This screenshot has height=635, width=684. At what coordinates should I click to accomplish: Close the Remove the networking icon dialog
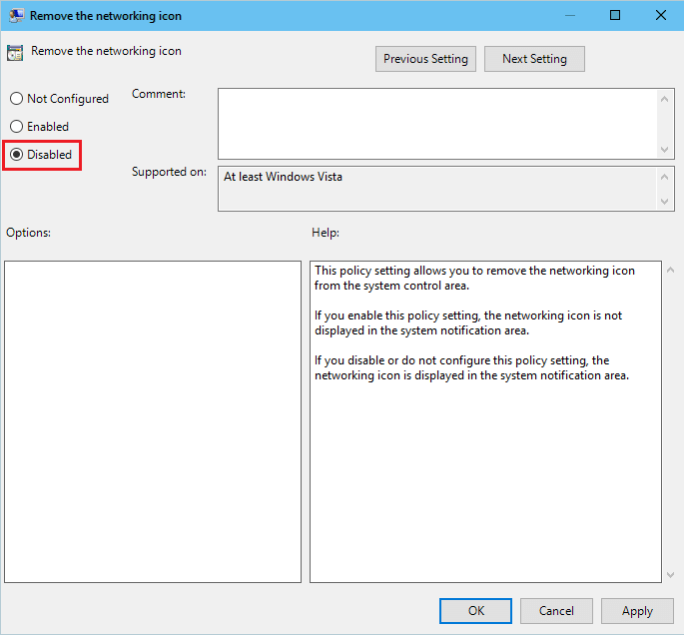pos(660,16)
